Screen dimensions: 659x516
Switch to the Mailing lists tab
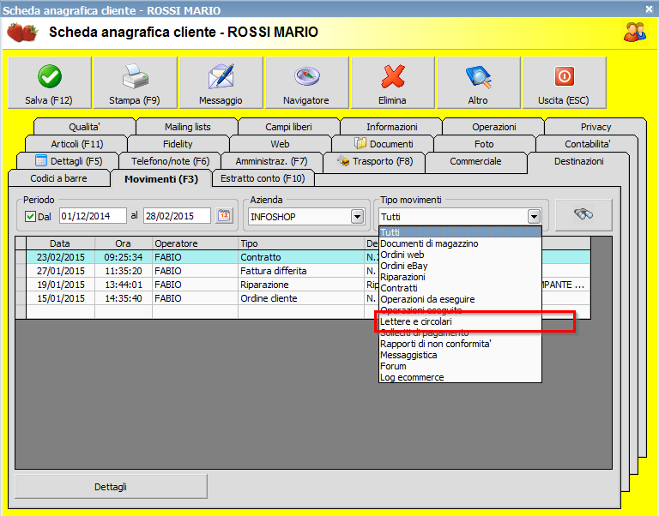click(187, 127)
